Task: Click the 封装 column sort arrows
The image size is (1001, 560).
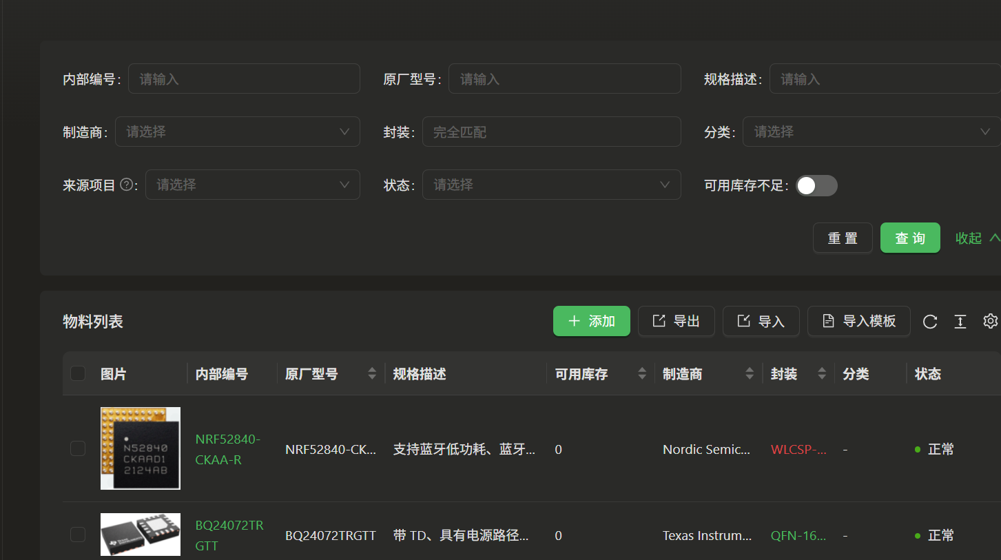Action: [x=822, y=374]
